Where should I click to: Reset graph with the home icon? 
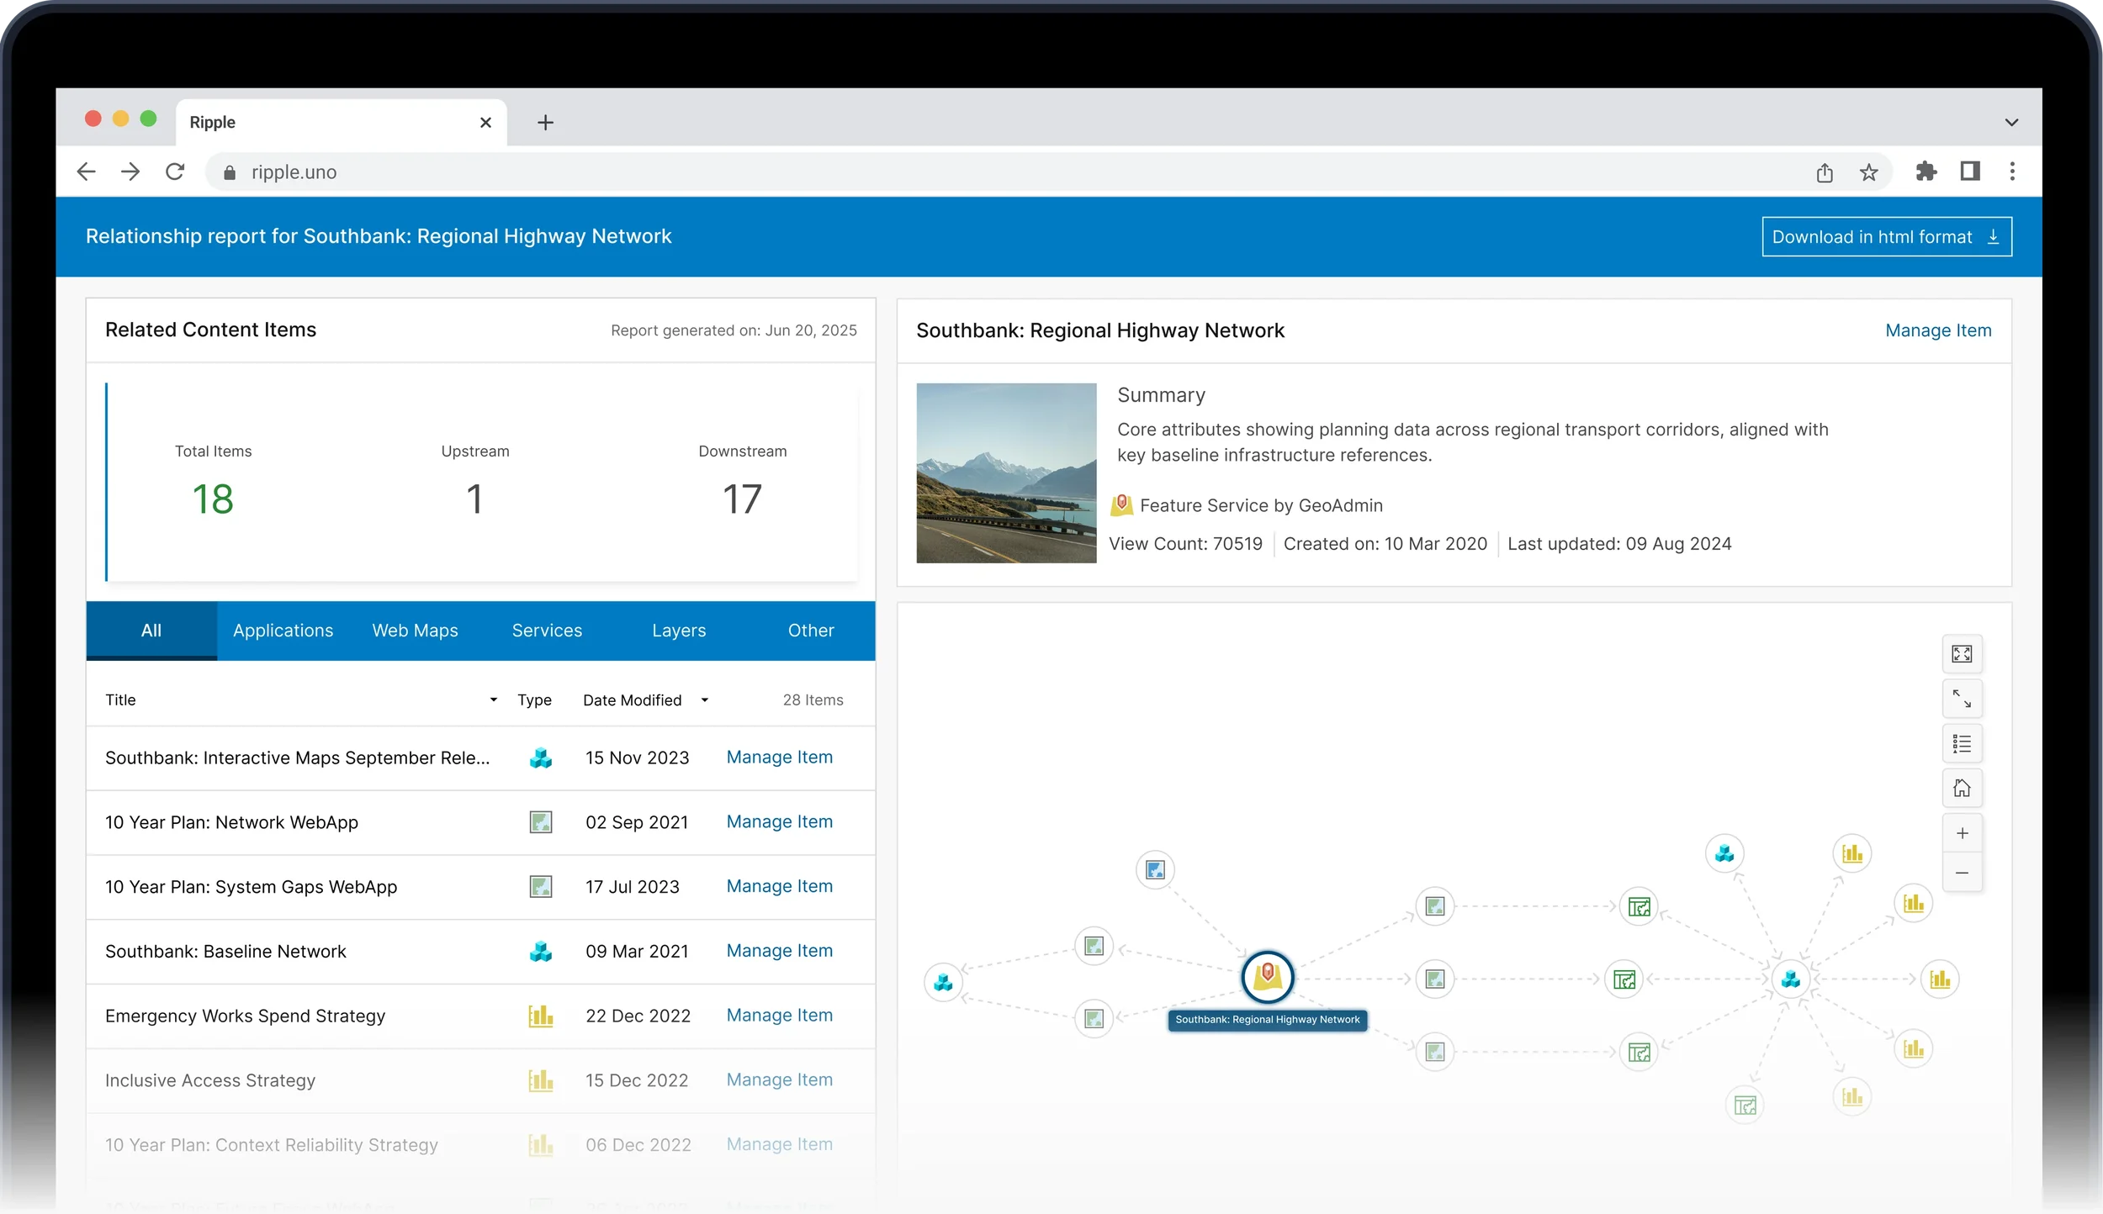coord(1962,789)
